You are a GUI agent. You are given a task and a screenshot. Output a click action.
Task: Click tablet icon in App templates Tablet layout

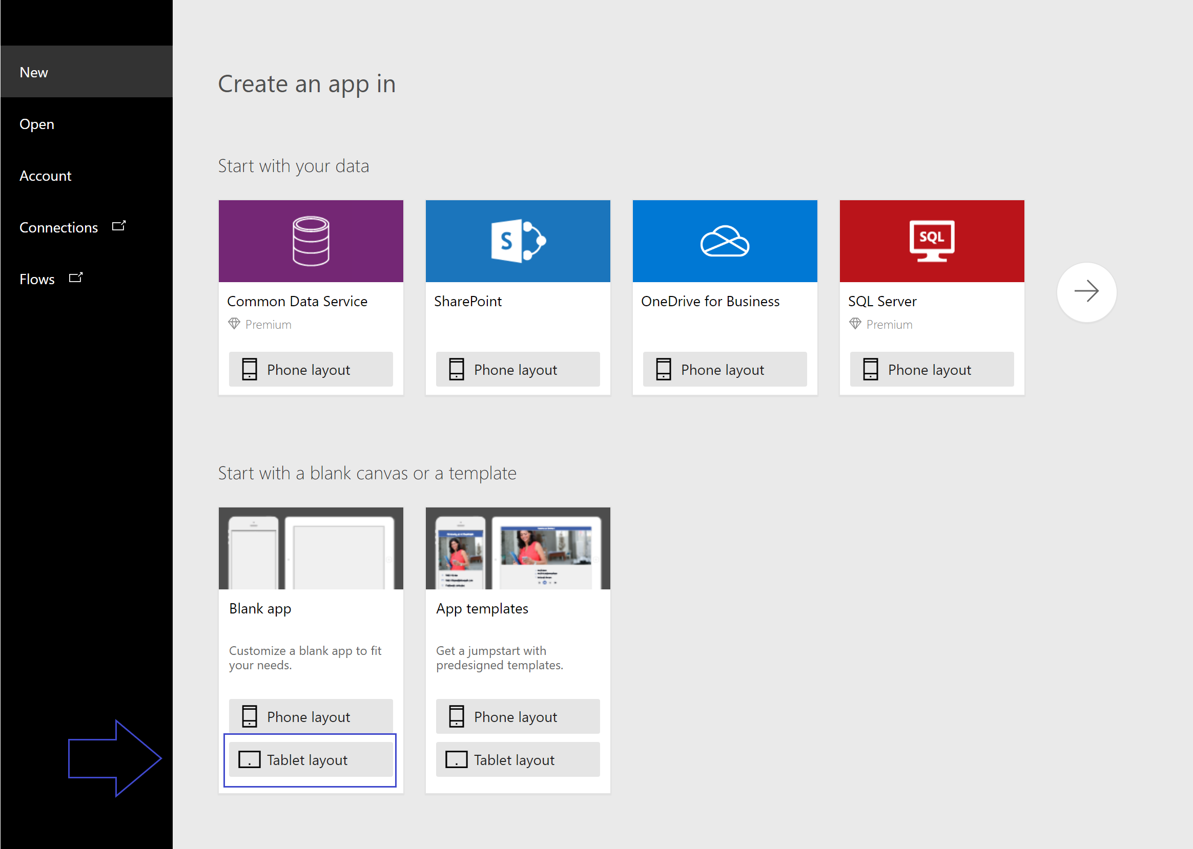[456, 759]
